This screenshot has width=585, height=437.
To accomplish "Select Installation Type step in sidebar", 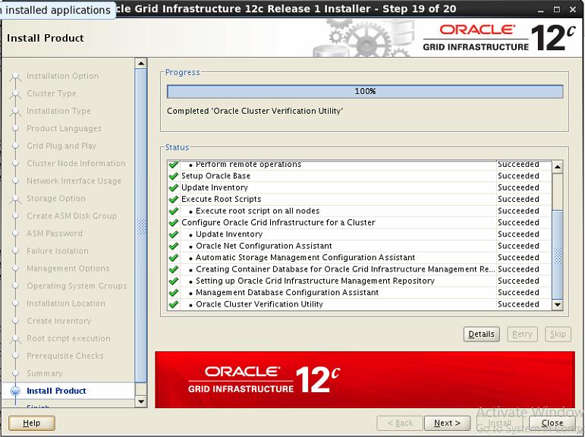I will pos(58,111).
